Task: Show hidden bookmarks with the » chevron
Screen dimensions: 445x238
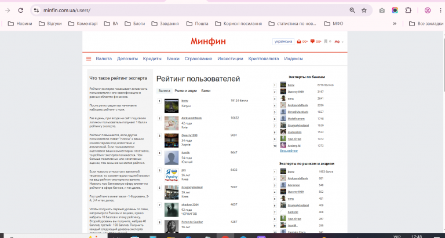Action: 395,24
